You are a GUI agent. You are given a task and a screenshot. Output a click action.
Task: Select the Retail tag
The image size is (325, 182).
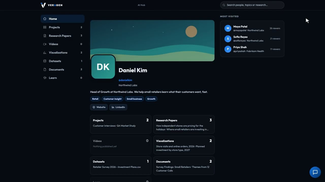pos(95,99)
